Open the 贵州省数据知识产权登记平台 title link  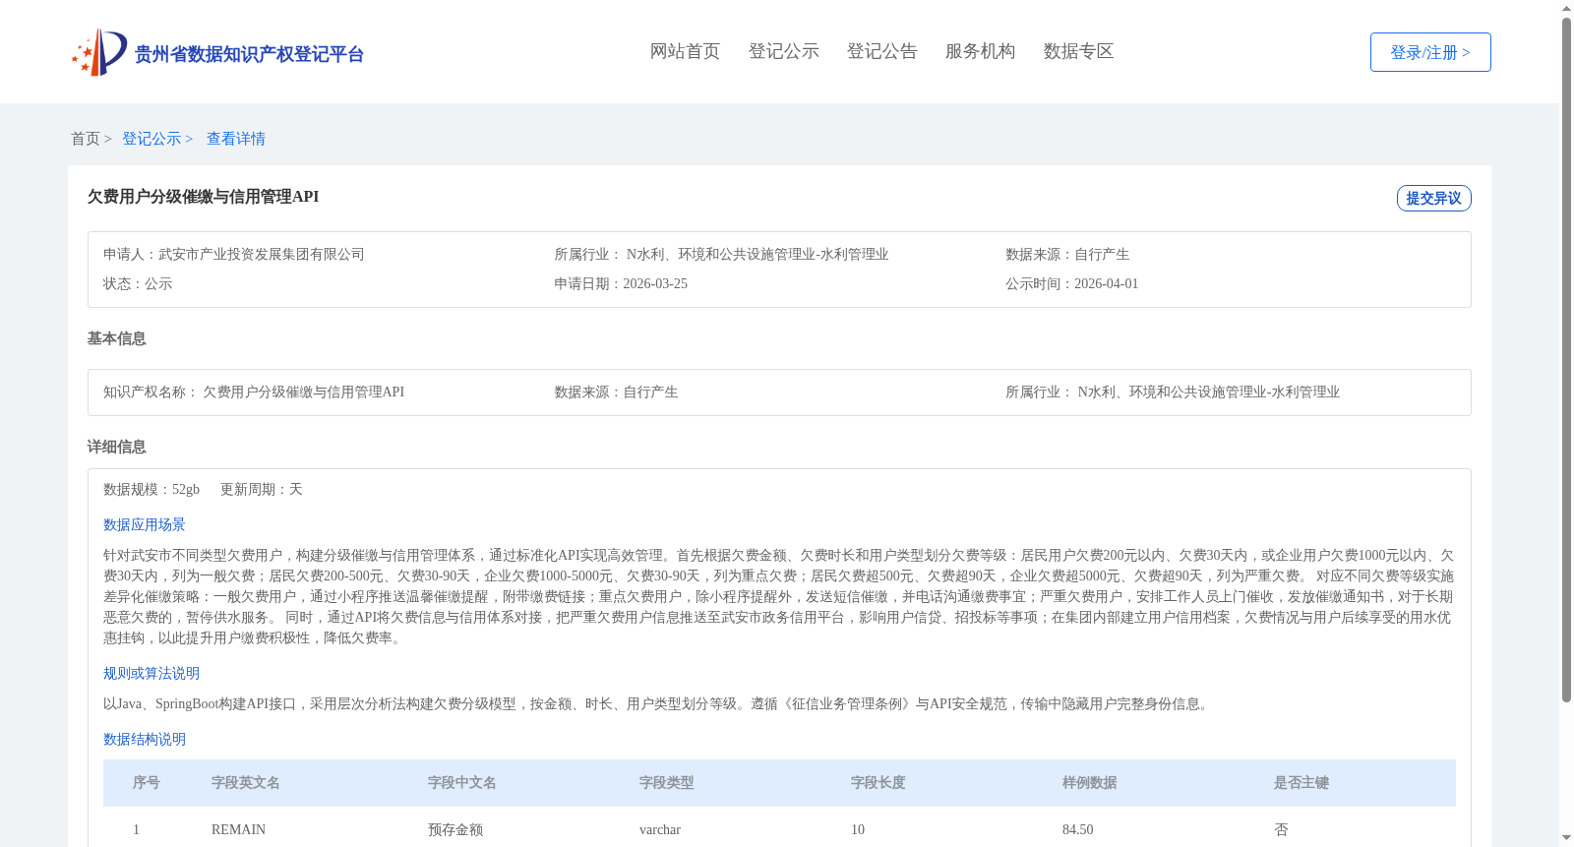tap(249, 54)
